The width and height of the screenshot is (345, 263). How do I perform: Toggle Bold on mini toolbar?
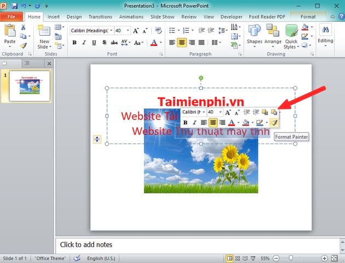tap(185, 122)
